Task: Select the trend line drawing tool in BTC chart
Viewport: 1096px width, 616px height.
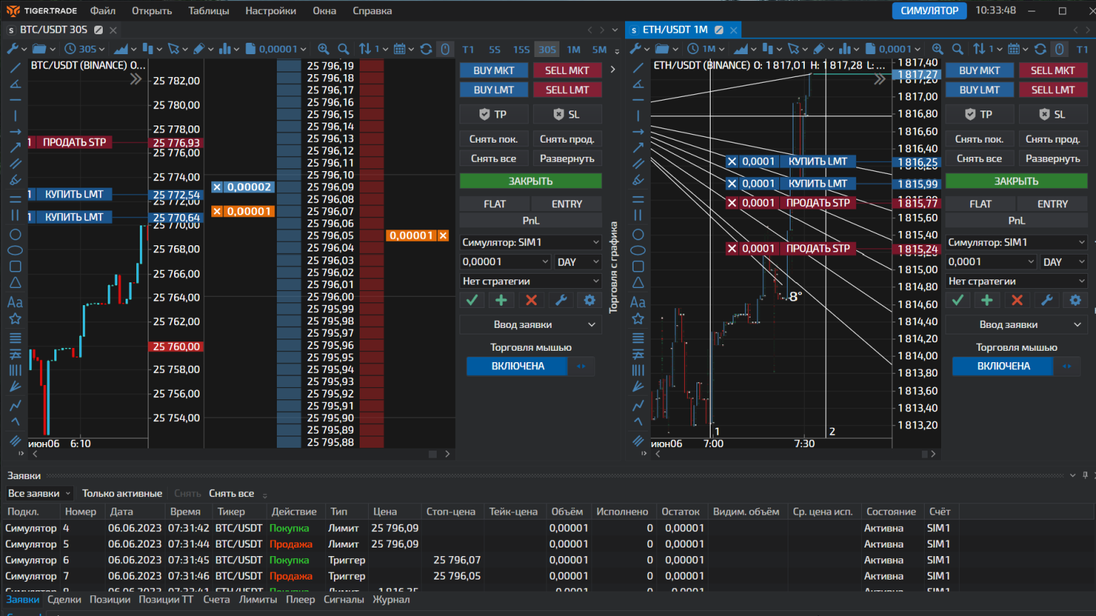Action: (15, 68)
